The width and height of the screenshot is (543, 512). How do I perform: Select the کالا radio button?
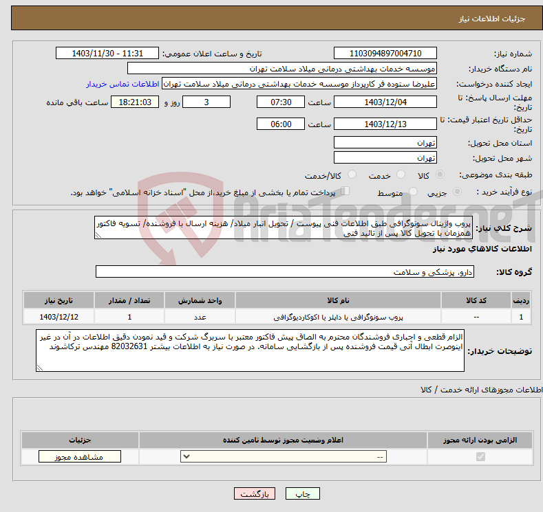[x=440, y=176]
